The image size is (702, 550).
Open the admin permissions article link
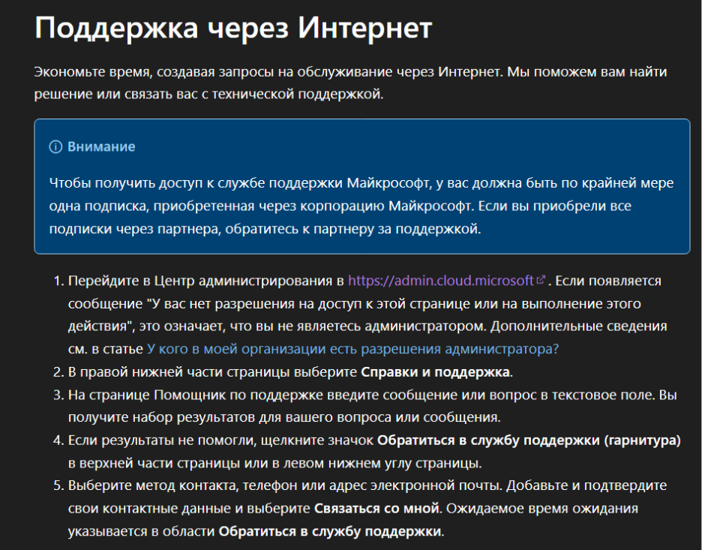click(352, 349)
